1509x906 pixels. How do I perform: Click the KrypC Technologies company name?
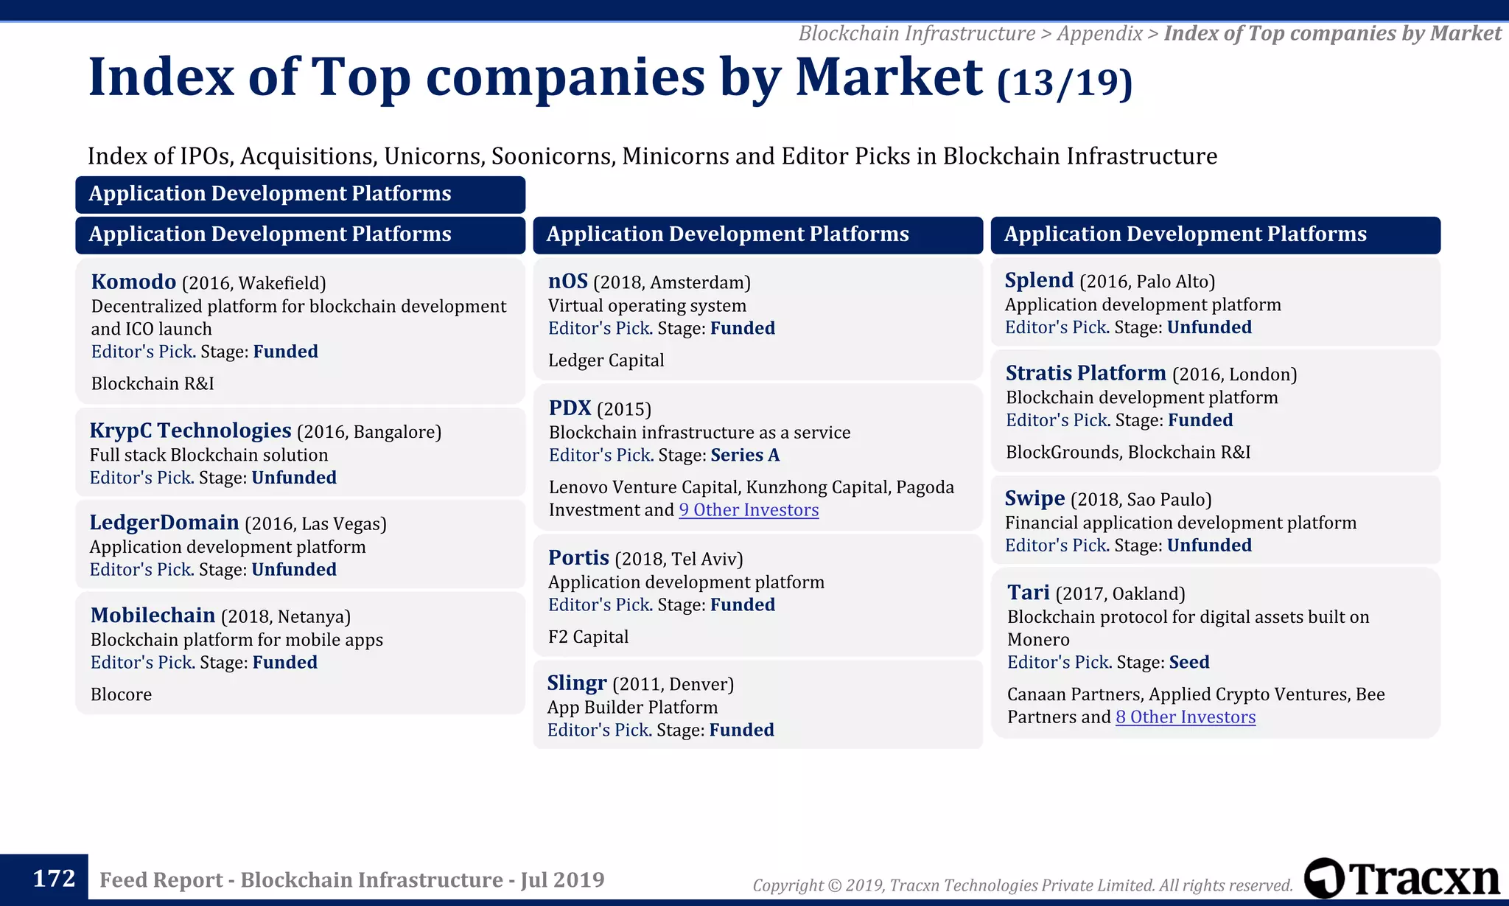tap(190, 431)
